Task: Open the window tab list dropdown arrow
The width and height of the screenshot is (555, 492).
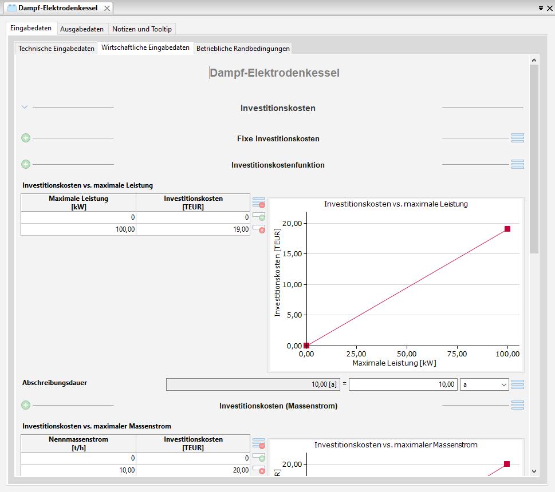Action: click(x=541, y=8)
